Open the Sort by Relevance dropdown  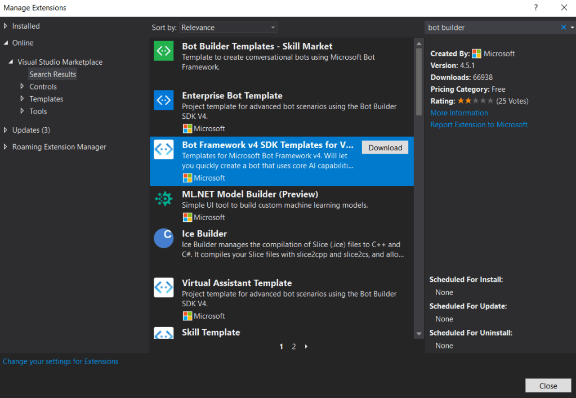click(228, 28)
